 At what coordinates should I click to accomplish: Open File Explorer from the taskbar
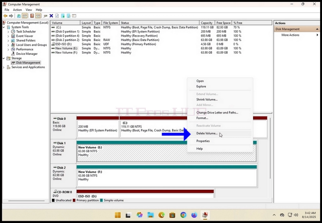pos(151,215)
